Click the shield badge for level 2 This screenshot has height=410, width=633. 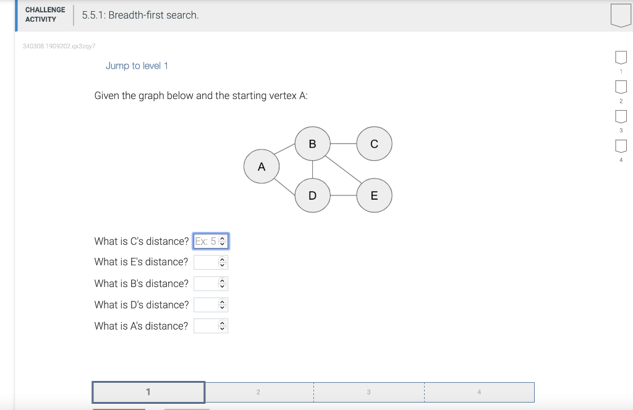click(x=621, y=87)
